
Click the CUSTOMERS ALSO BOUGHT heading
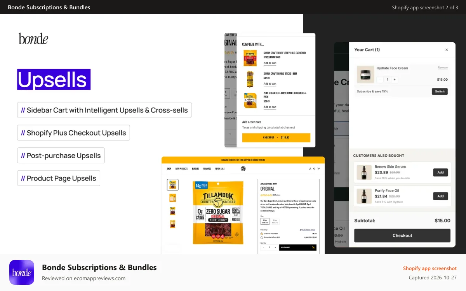tap(379, 156)
